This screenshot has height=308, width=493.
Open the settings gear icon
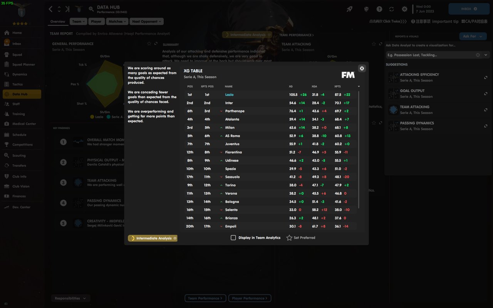coord(404,9)
